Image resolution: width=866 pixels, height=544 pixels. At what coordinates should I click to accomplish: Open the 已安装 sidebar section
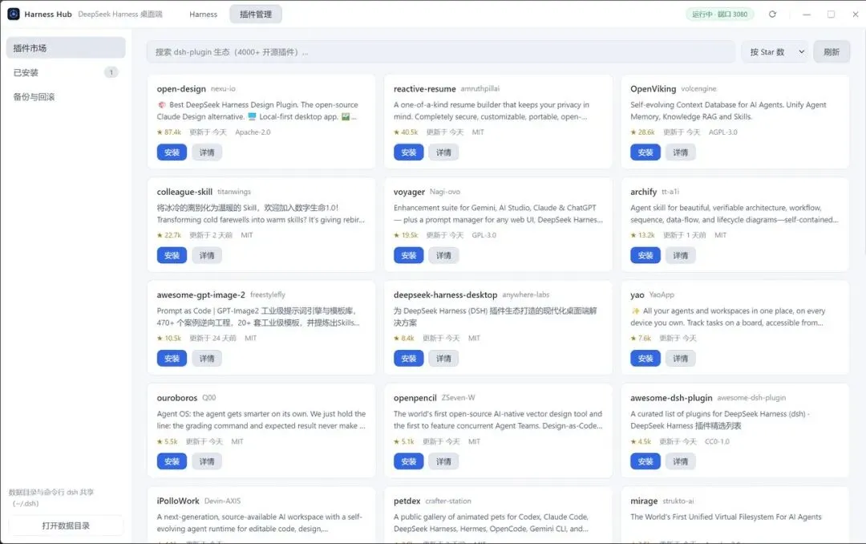pos(66,72)
